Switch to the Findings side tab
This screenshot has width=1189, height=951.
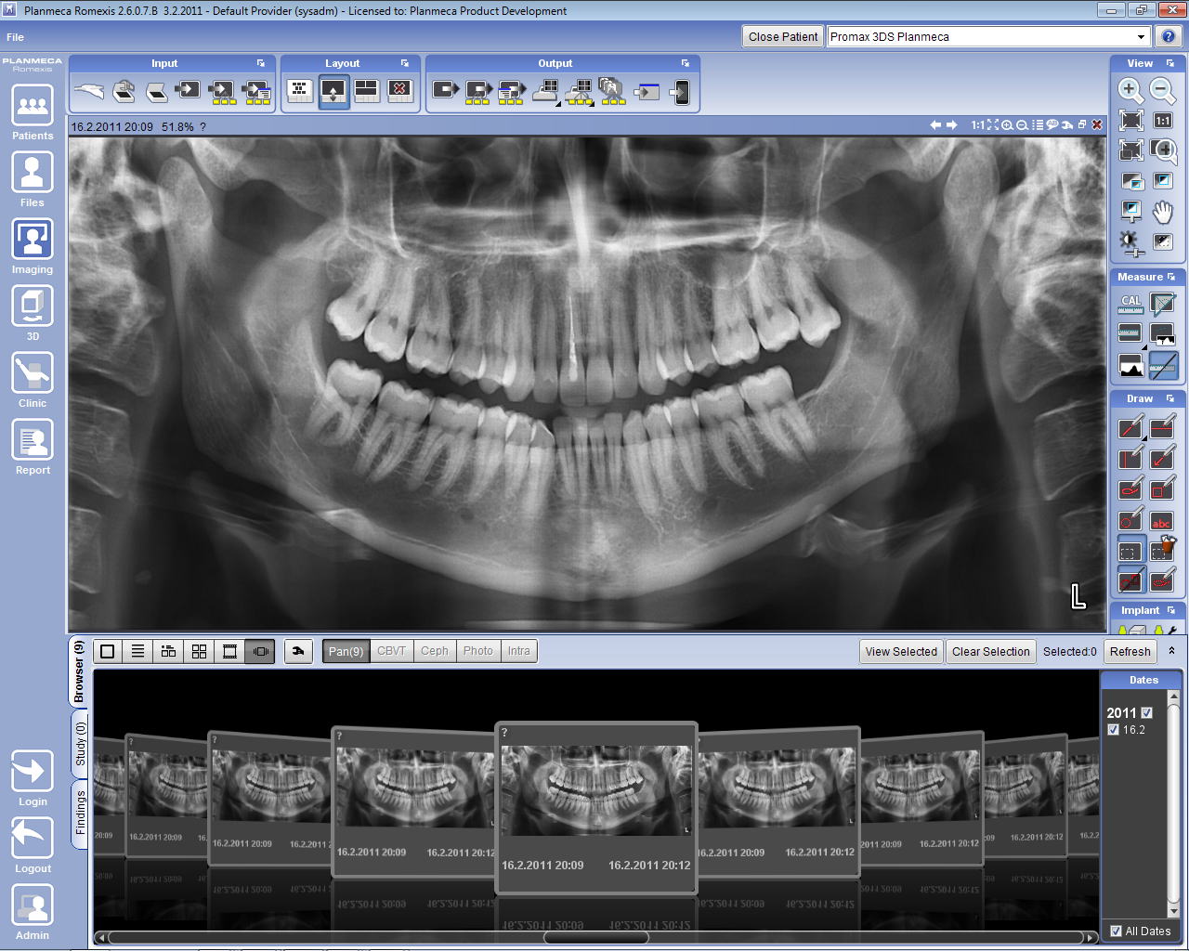[80, 813]
